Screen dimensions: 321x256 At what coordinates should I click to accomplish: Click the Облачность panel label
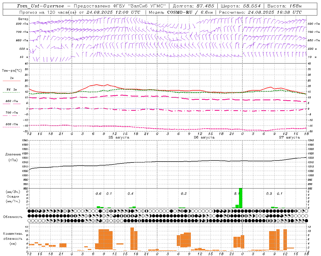[x=13, y=217]
